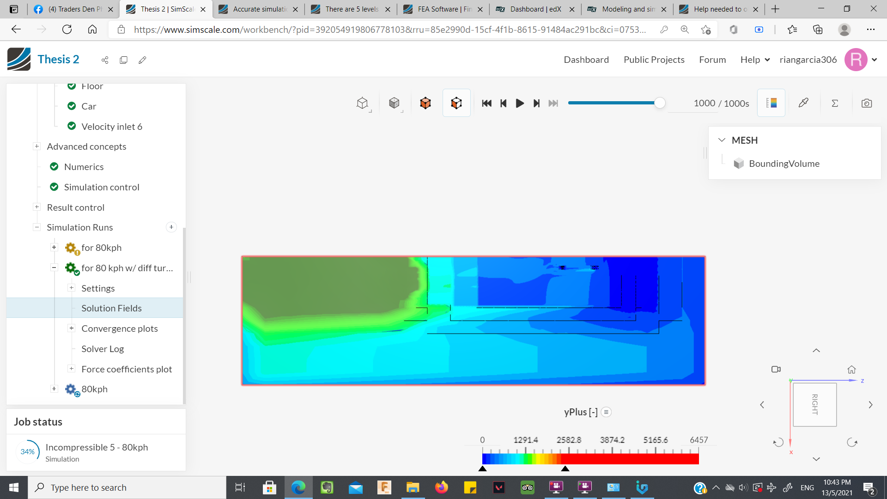The height and width of the screenshot is (499, 887).
Task: Click the share project icon next to Thesis 2
Action: tap(105, 60)
